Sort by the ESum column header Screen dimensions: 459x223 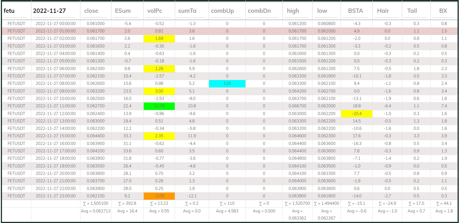123,11
